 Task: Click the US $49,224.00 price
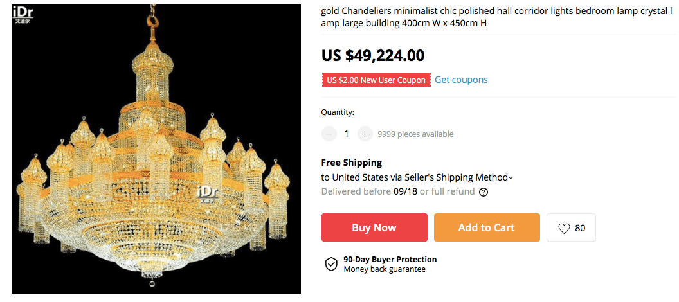click(x=373, y=55)
